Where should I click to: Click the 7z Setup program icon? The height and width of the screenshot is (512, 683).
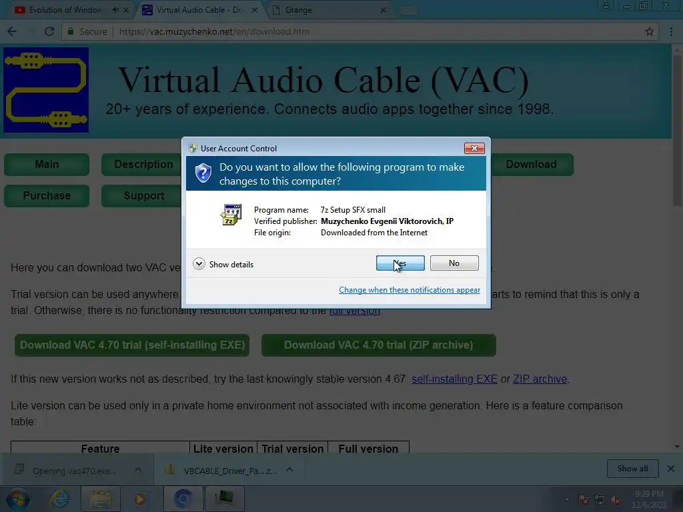coord(231,215)
